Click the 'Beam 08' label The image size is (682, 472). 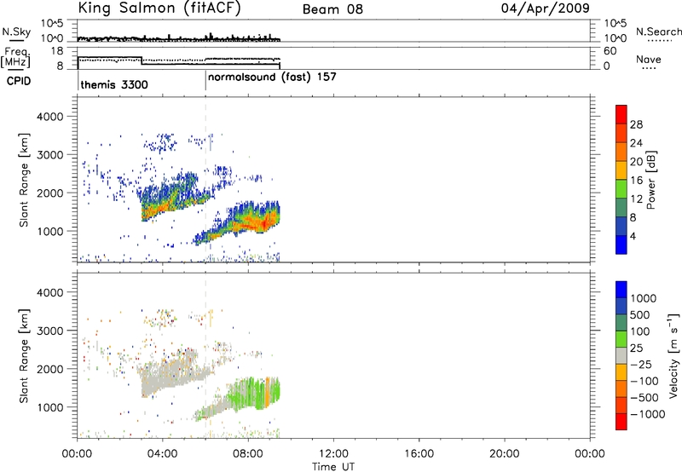click(332, 9)
